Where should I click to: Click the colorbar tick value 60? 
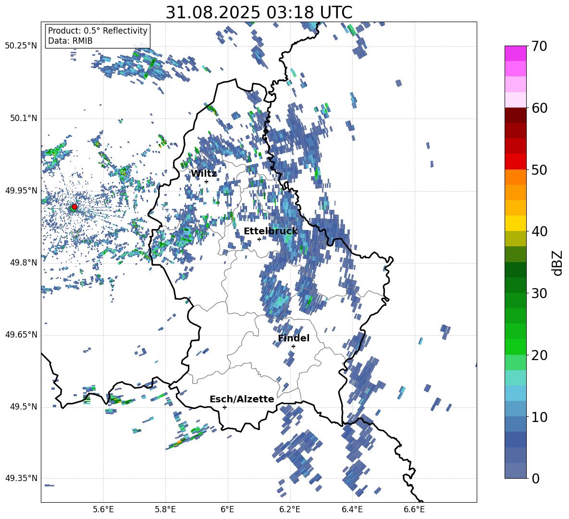(x=540, y=108)
